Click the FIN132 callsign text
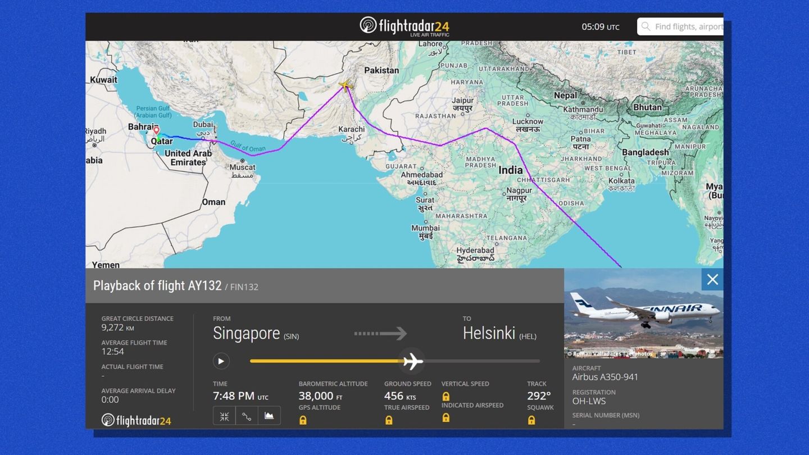 244,287
